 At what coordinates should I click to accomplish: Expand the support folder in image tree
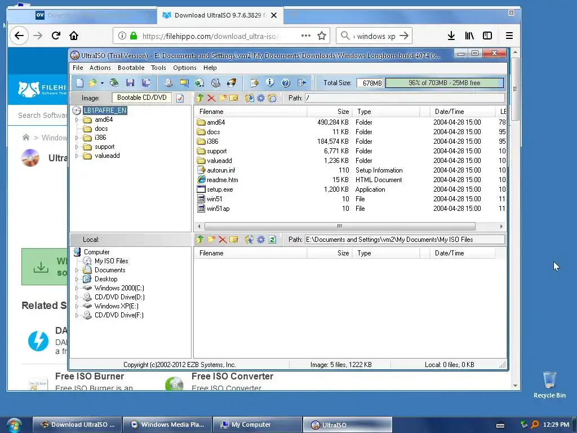[77, 147]
